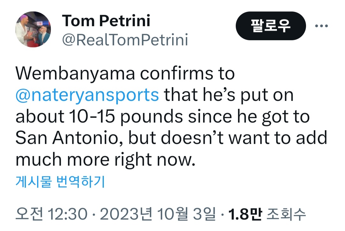This screenshot has width=345, height=231.
Task: Click the 게시물 번역하기 translate link
Action: (60, 182)
